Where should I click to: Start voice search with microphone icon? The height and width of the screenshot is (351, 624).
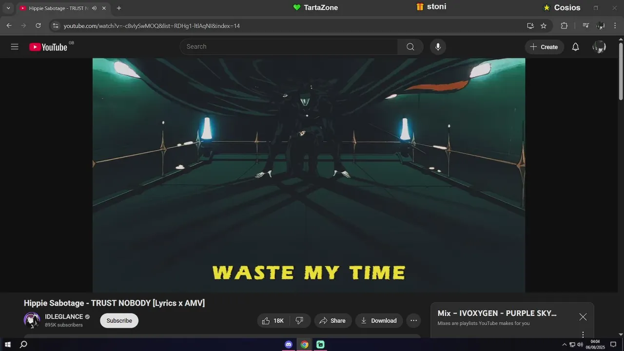pos(438,47)
